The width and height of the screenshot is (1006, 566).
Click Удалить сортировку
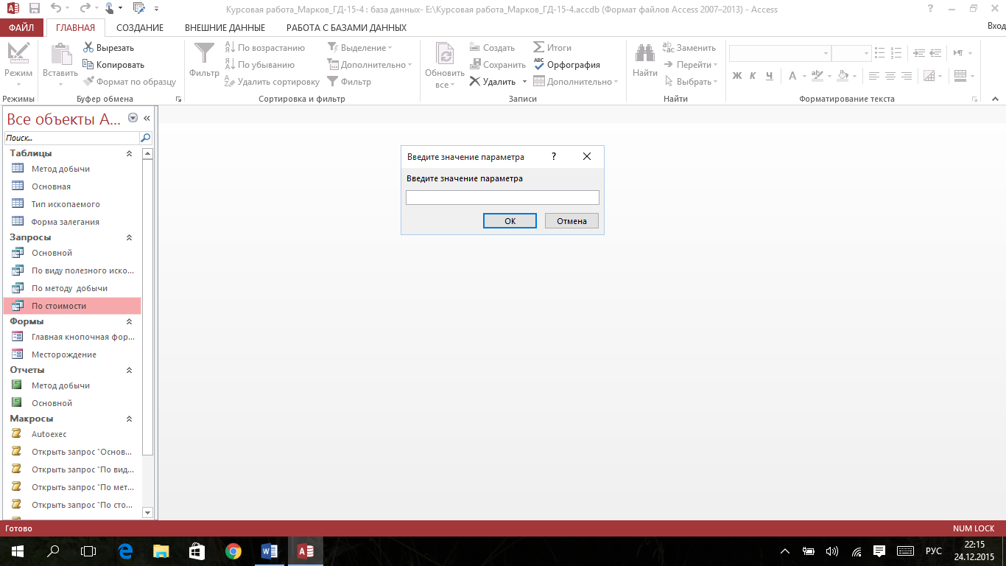tap(272, 82)
